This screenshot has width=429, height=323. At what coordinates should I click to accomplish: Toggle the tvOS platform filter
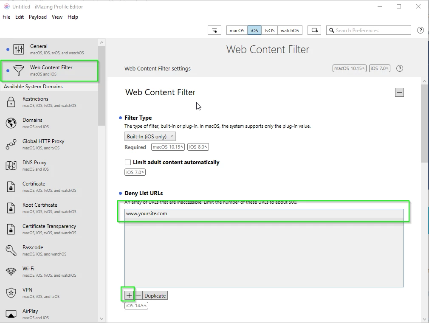tap(269, 31)
